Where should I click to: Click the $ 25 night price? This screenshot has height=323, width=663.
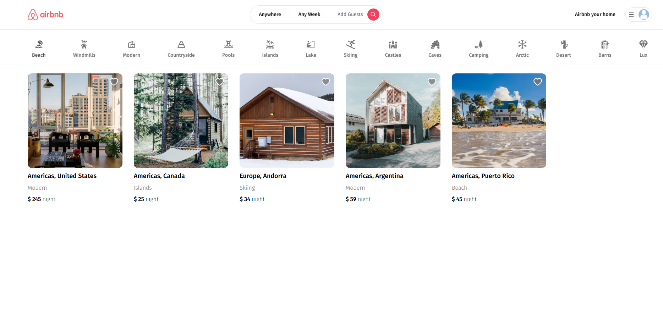click(x=146, y=199)
